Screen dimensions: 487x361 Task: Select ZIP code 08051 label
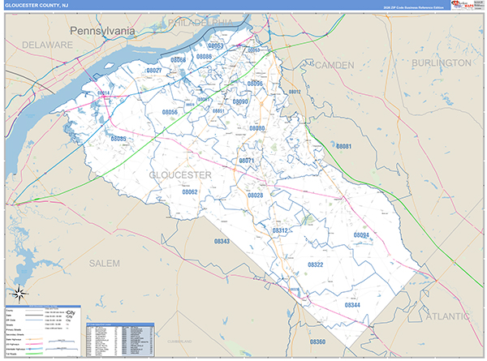tap(218, 111)
